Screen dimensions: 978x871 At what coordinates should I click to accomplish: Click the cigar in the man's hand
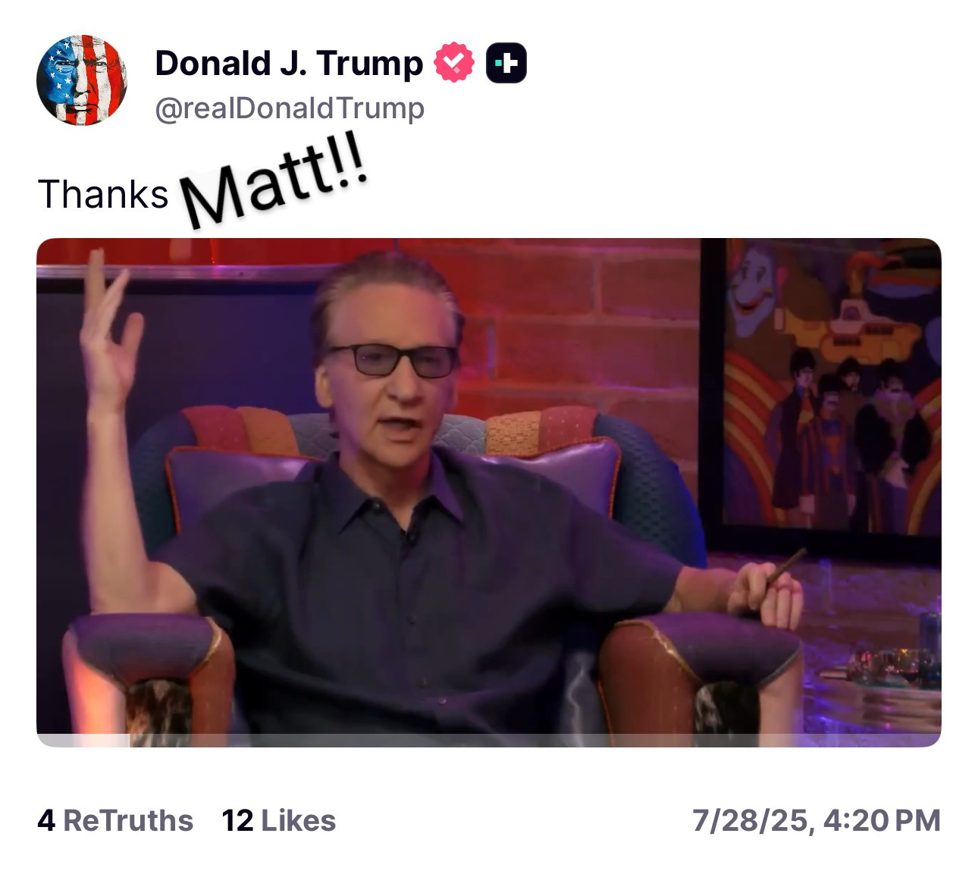coord(787,568)
